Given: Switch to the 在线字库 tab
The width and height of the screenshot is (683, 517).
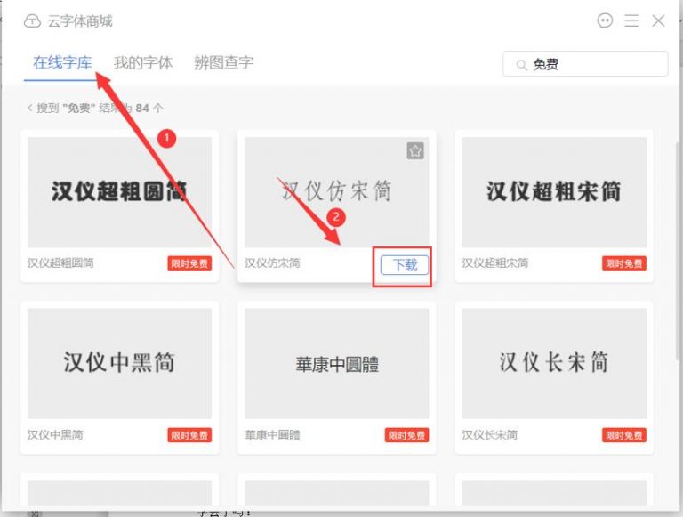Looking at the screenshot, I should [62, 63].
